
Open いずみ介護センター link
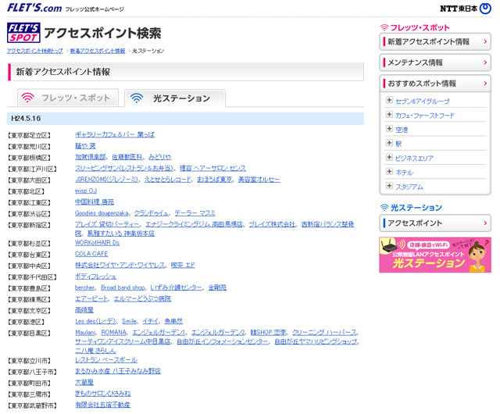point(177,287)
